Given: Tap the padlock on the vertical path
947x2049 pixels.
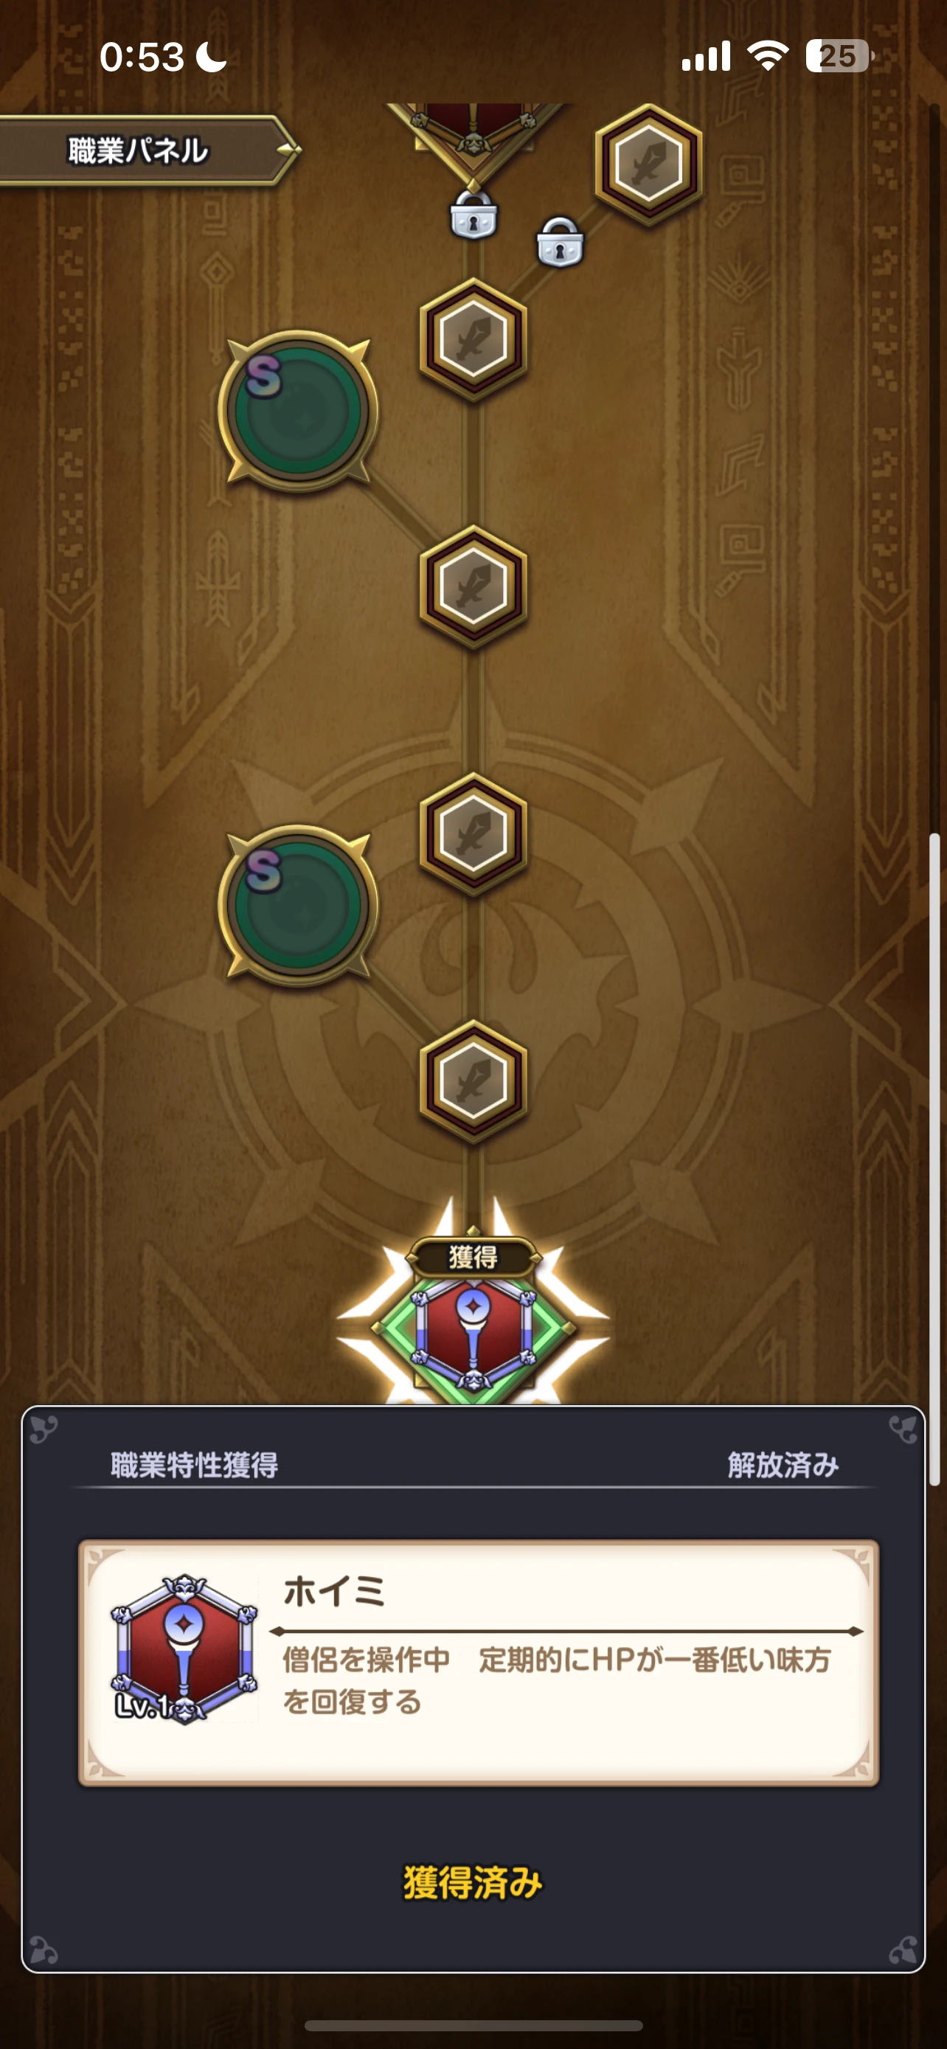Looking at the screenshot, I should (x=473, y=215).
